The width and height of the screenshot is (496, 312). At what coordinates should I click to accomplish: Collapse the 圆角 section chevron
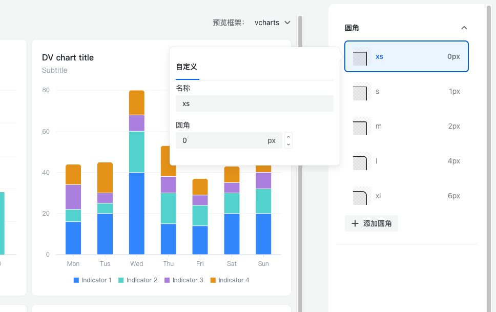point(464,28)
